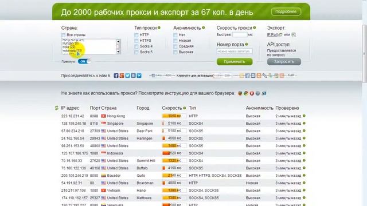
Task: Click the gray Запросить button
Action: click(x=284, y=62)
